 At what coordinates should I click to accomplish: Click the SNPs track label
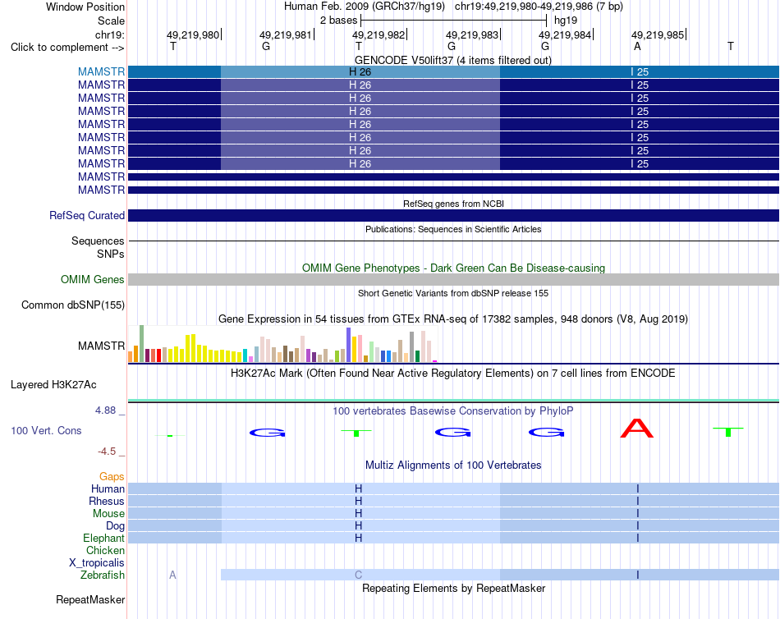coord(111,254)
